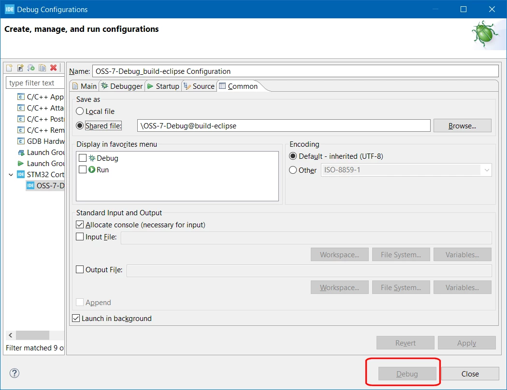Collapse the STM32 Cortex tree node
This screenshot has width=507, height=390.
point(11,175)
